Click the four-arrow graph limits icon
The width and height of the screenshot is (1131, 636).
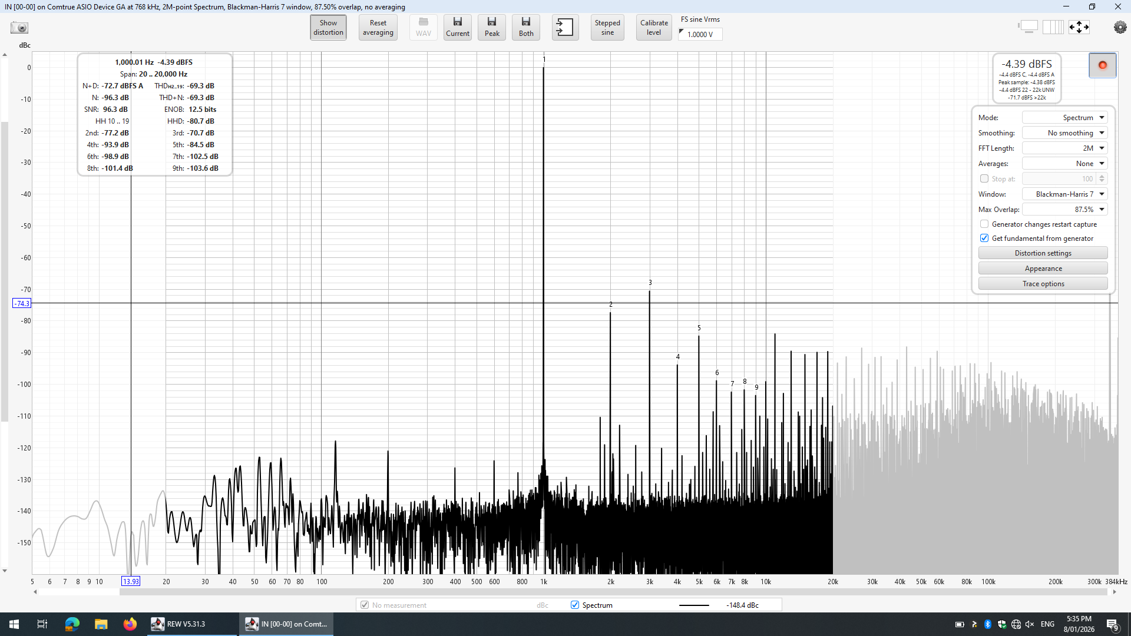pyautogui.click(x=1079, y=27)
